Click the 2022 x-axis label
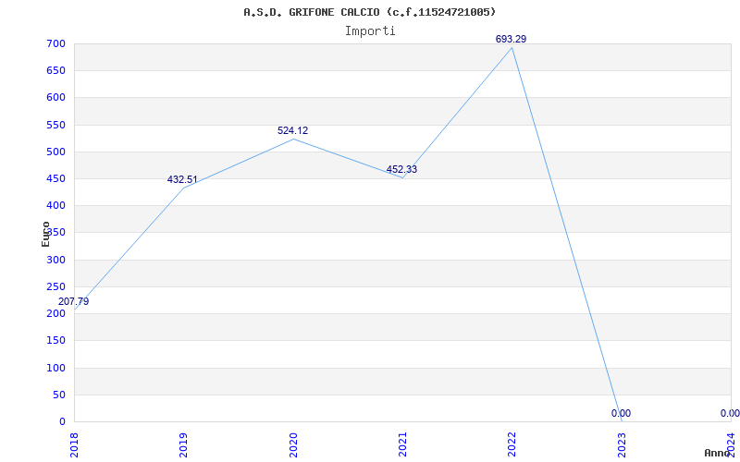740x462 pixels. coord(512,445)
